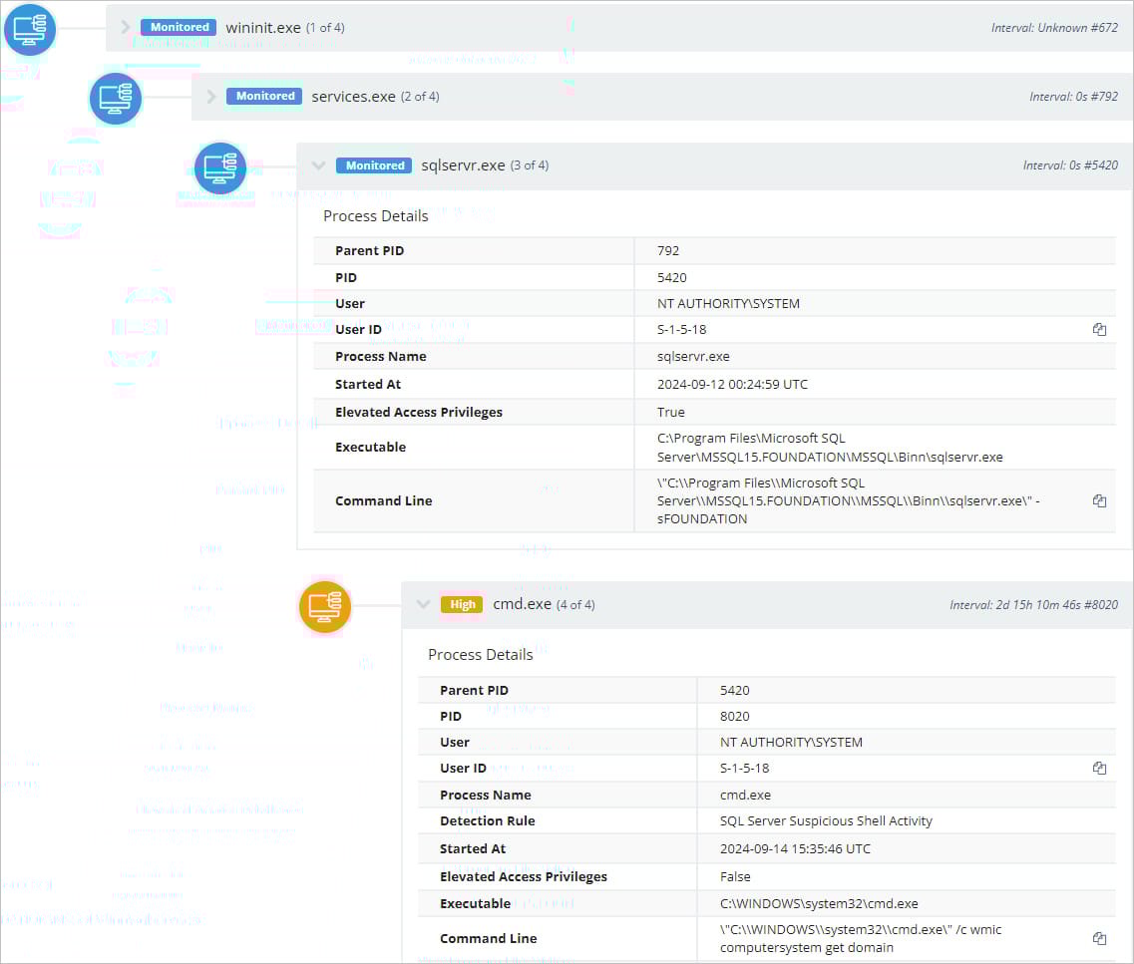Click 'Interval: Unknown #672' text
Screen dimensions: 1134x964
pyautogui.click(x=1054, y=28)
